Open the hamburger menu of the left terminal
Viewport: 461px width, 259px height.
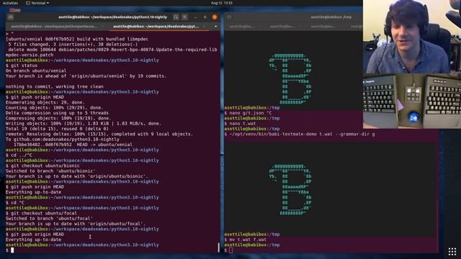point(184,17)
